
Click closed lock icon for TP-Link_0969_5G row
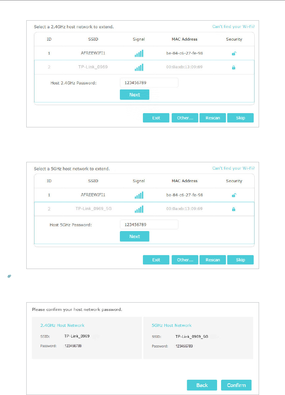[233, 209]
